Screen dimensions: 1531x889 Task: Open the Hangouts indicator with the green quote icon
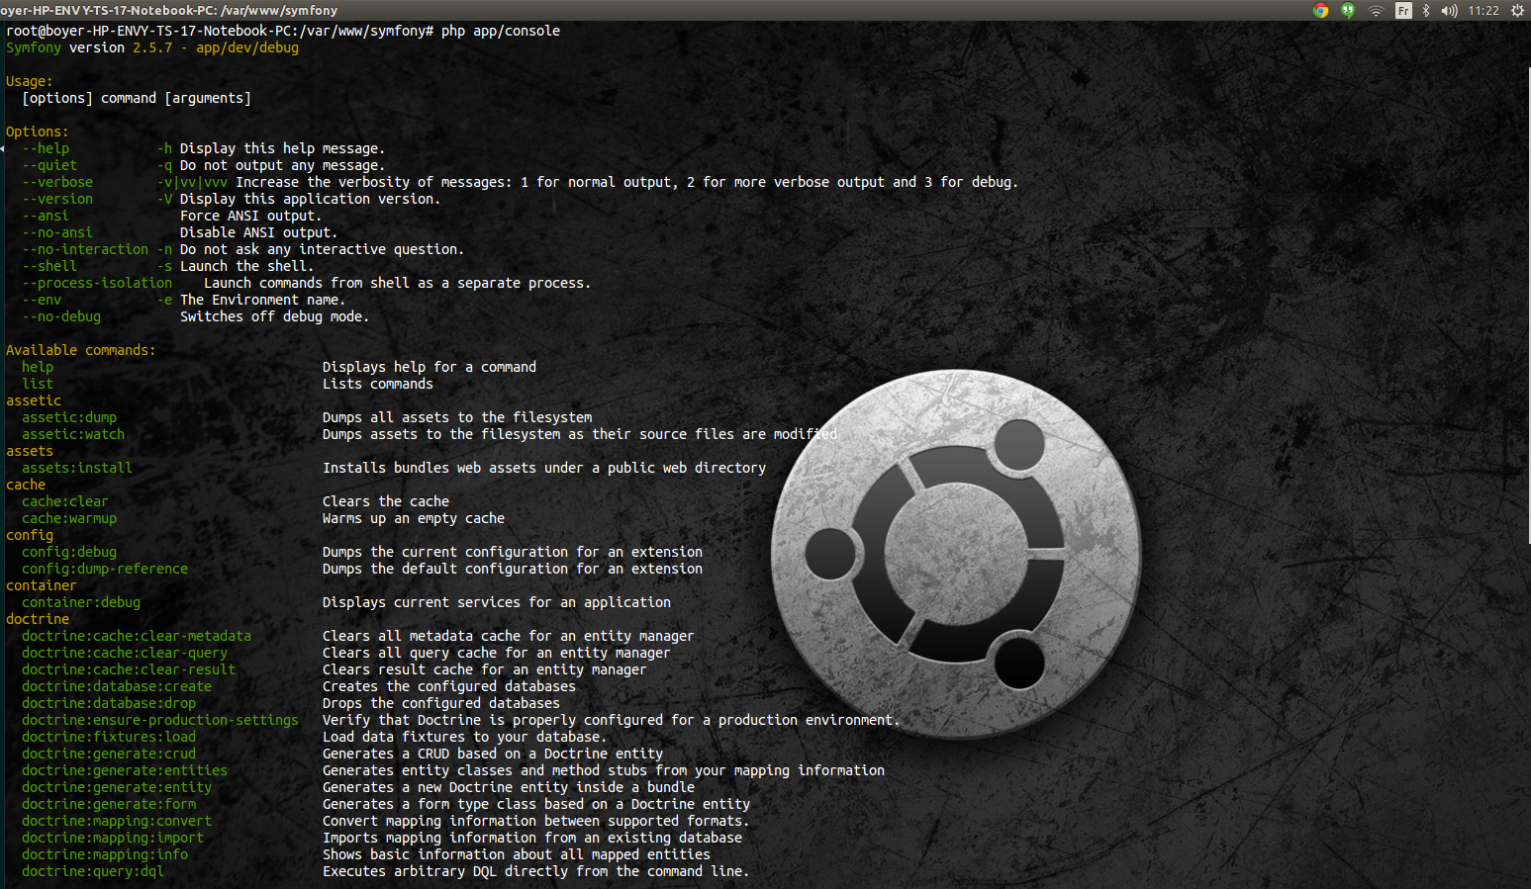(1348, 10)
